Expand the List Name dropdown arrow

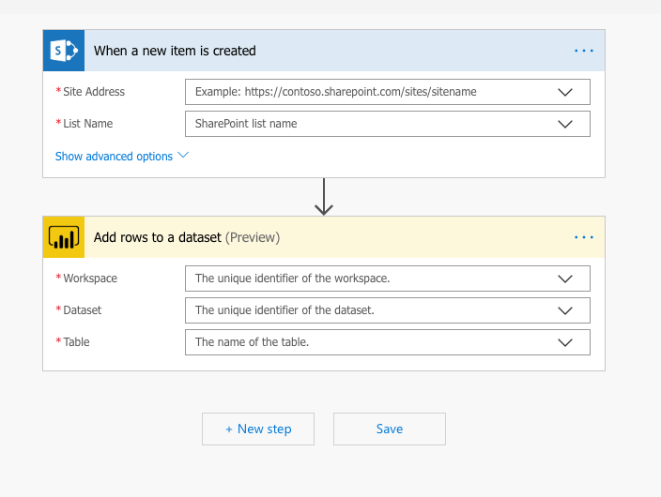point(565,124)
